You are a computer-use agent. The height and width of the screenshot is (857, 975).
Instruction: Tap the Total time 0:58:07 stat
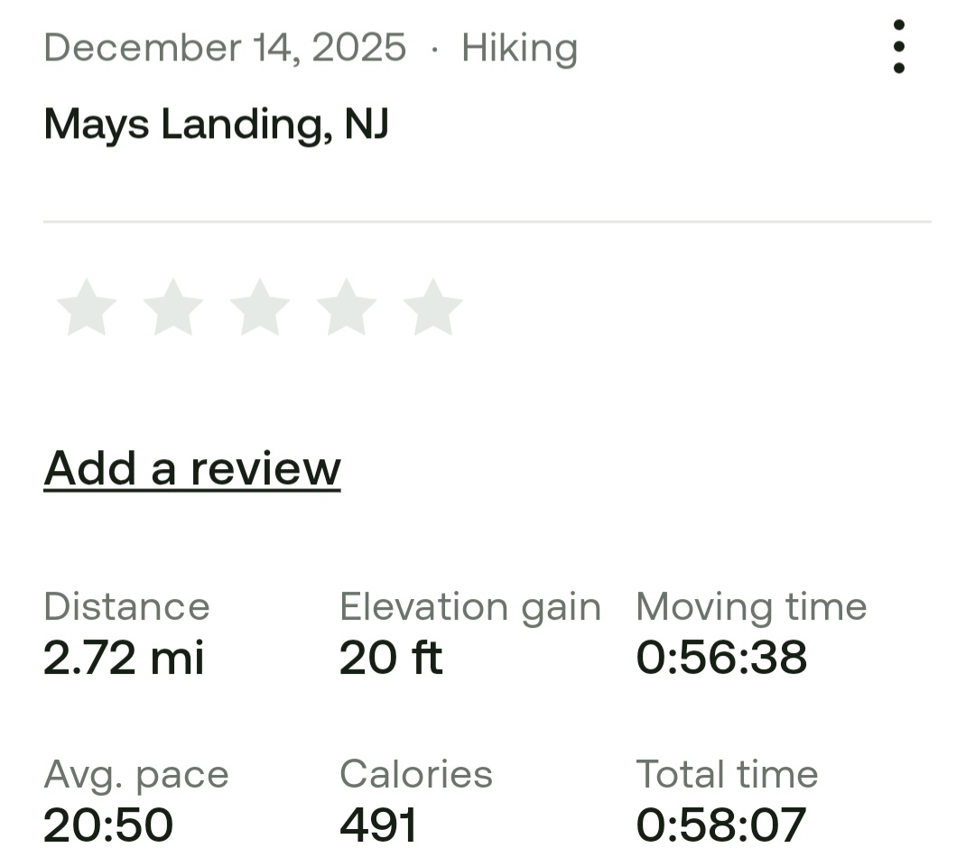coord(721,824)
